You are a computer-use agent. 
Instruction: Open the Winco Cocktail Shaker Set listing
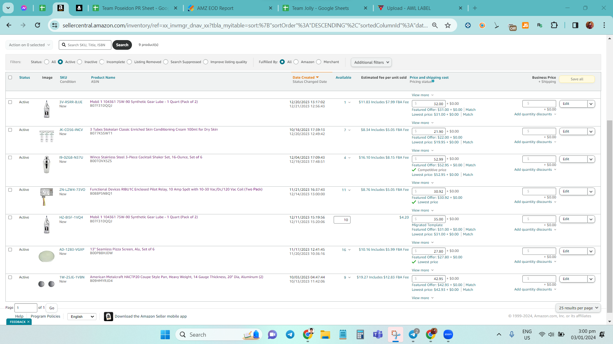tap(146, 157)
